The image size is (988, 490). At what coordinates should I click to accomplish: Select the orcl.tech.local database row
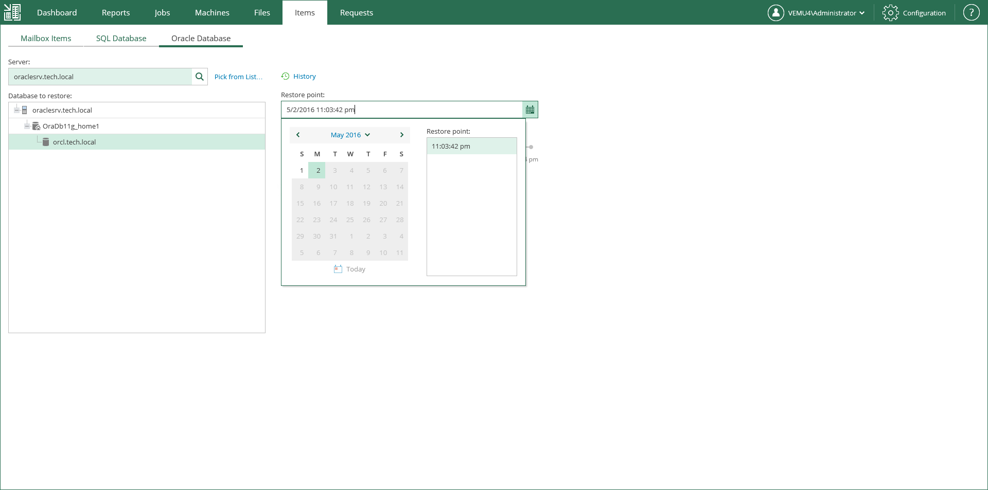tap(137, 142)
